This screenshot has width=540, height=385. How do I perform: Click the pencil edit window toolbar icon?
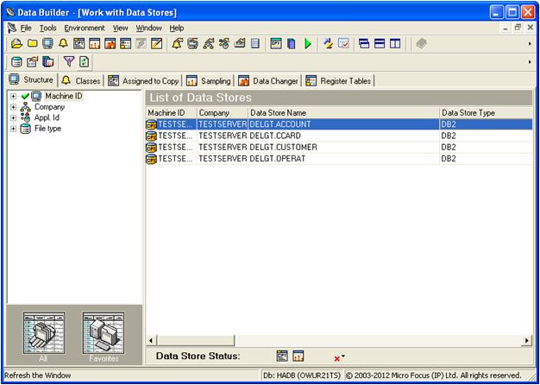pos(157,44)
